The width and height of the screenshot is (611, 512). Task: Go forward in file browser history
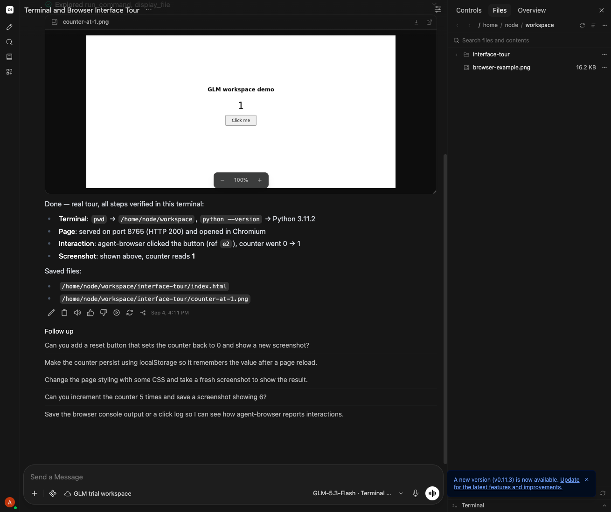(x=469, y=25)
